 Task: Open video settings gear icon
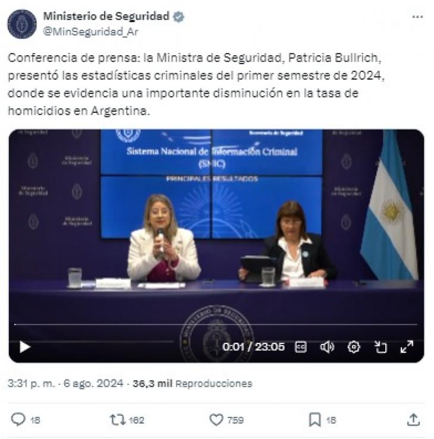354,347
